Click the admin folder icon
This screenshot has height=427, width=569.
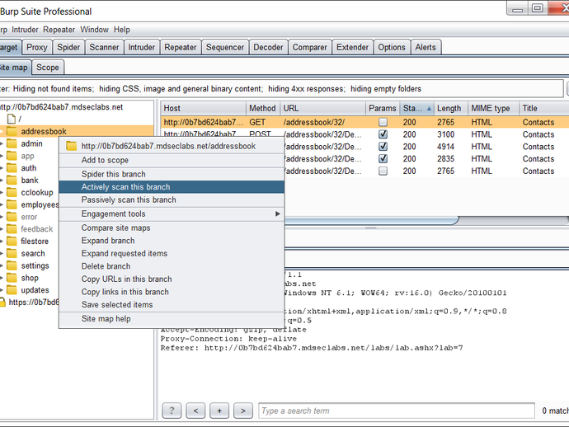coord(12,143)
